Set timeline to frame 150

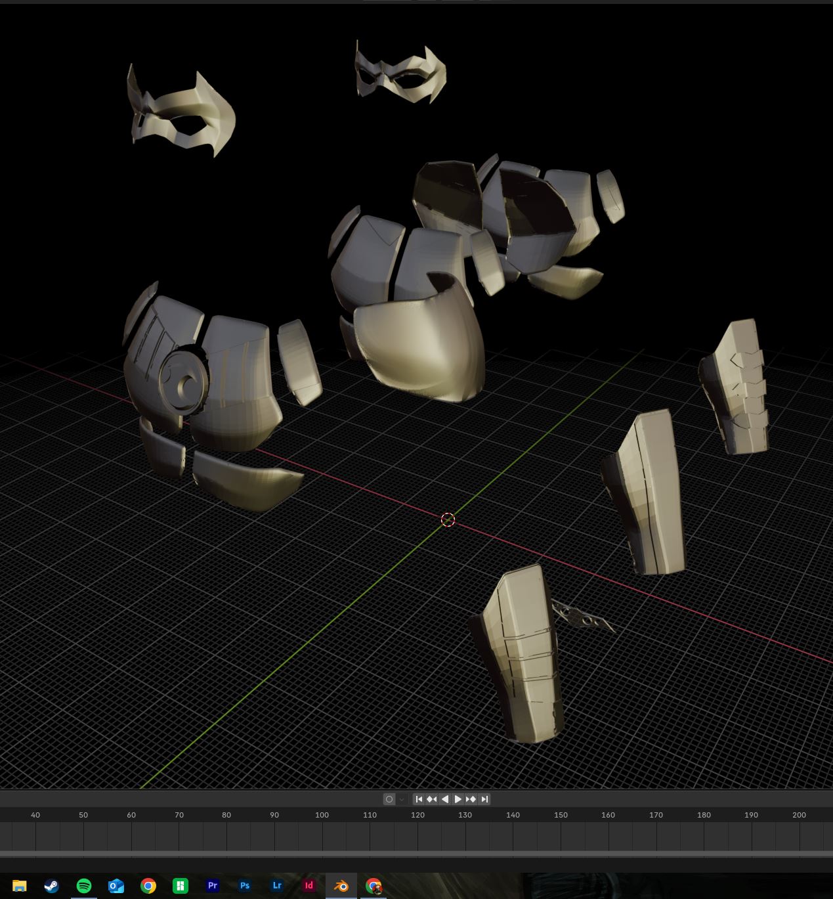pos(561,815)
